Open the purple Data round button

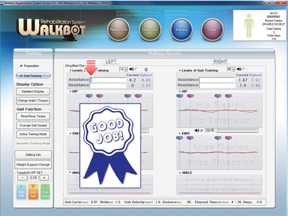[212, 29]
